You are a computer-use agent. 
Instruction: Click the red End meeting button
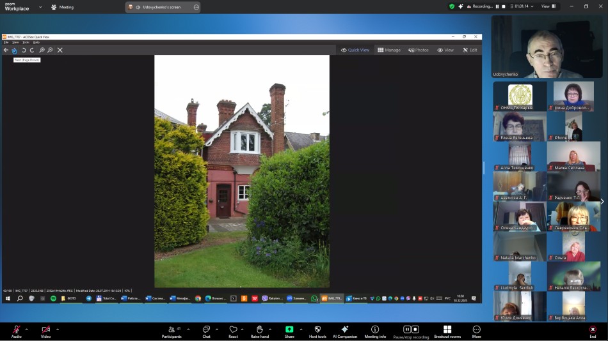pos(593,330)
